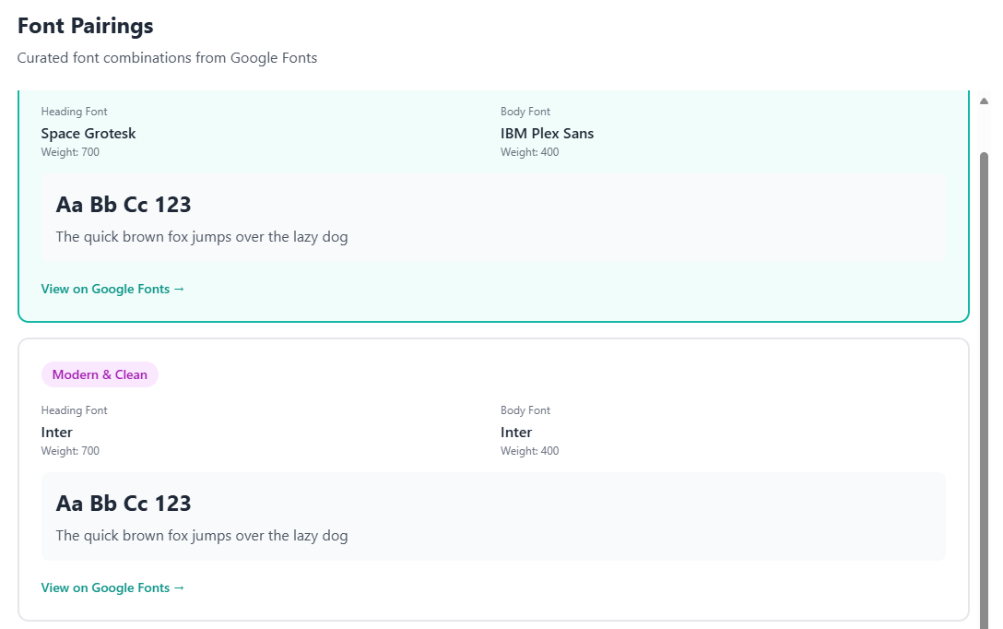Click the scrollbar up arrow

984,101
